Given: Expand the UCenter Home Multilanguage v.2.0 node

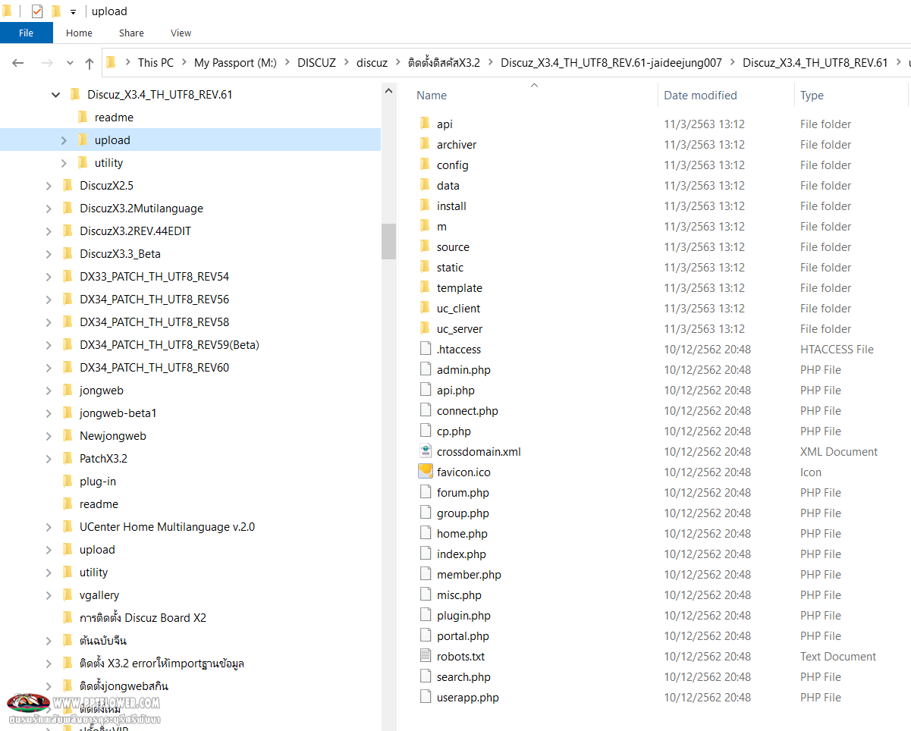Looking at the screenshot, I should (x=49, y=527).
